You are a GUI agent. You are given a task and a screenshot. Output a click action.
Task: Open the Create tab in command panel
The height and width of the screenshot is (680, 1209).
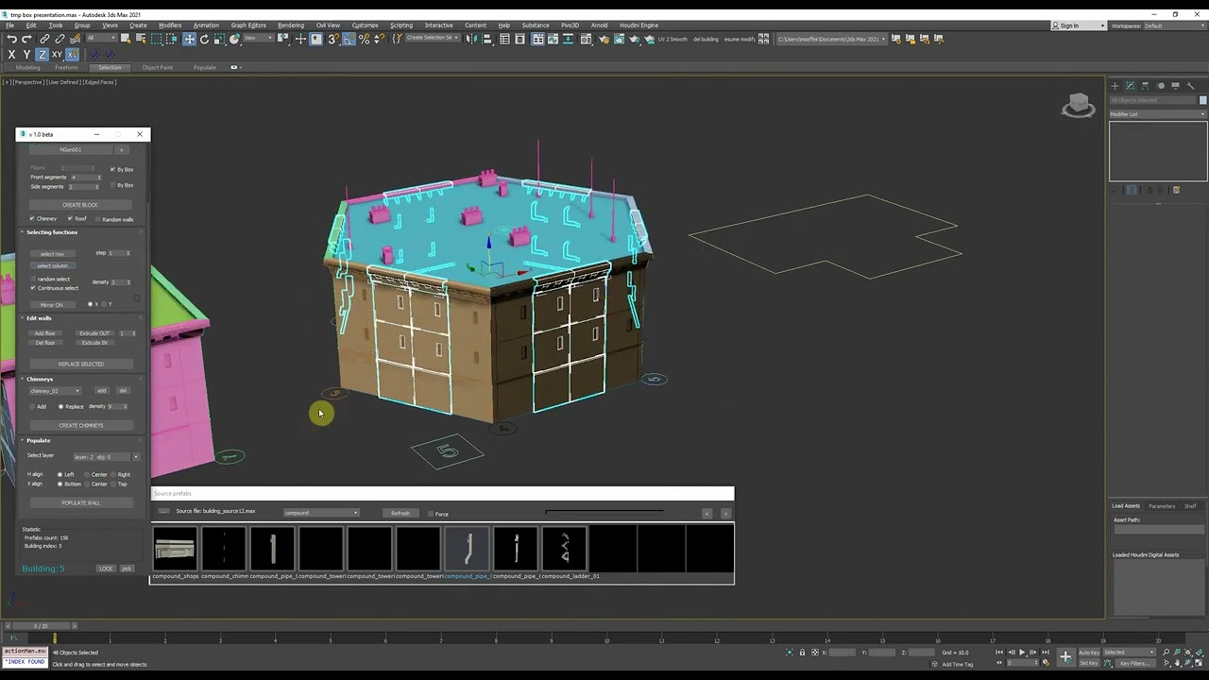[1115, 86]
